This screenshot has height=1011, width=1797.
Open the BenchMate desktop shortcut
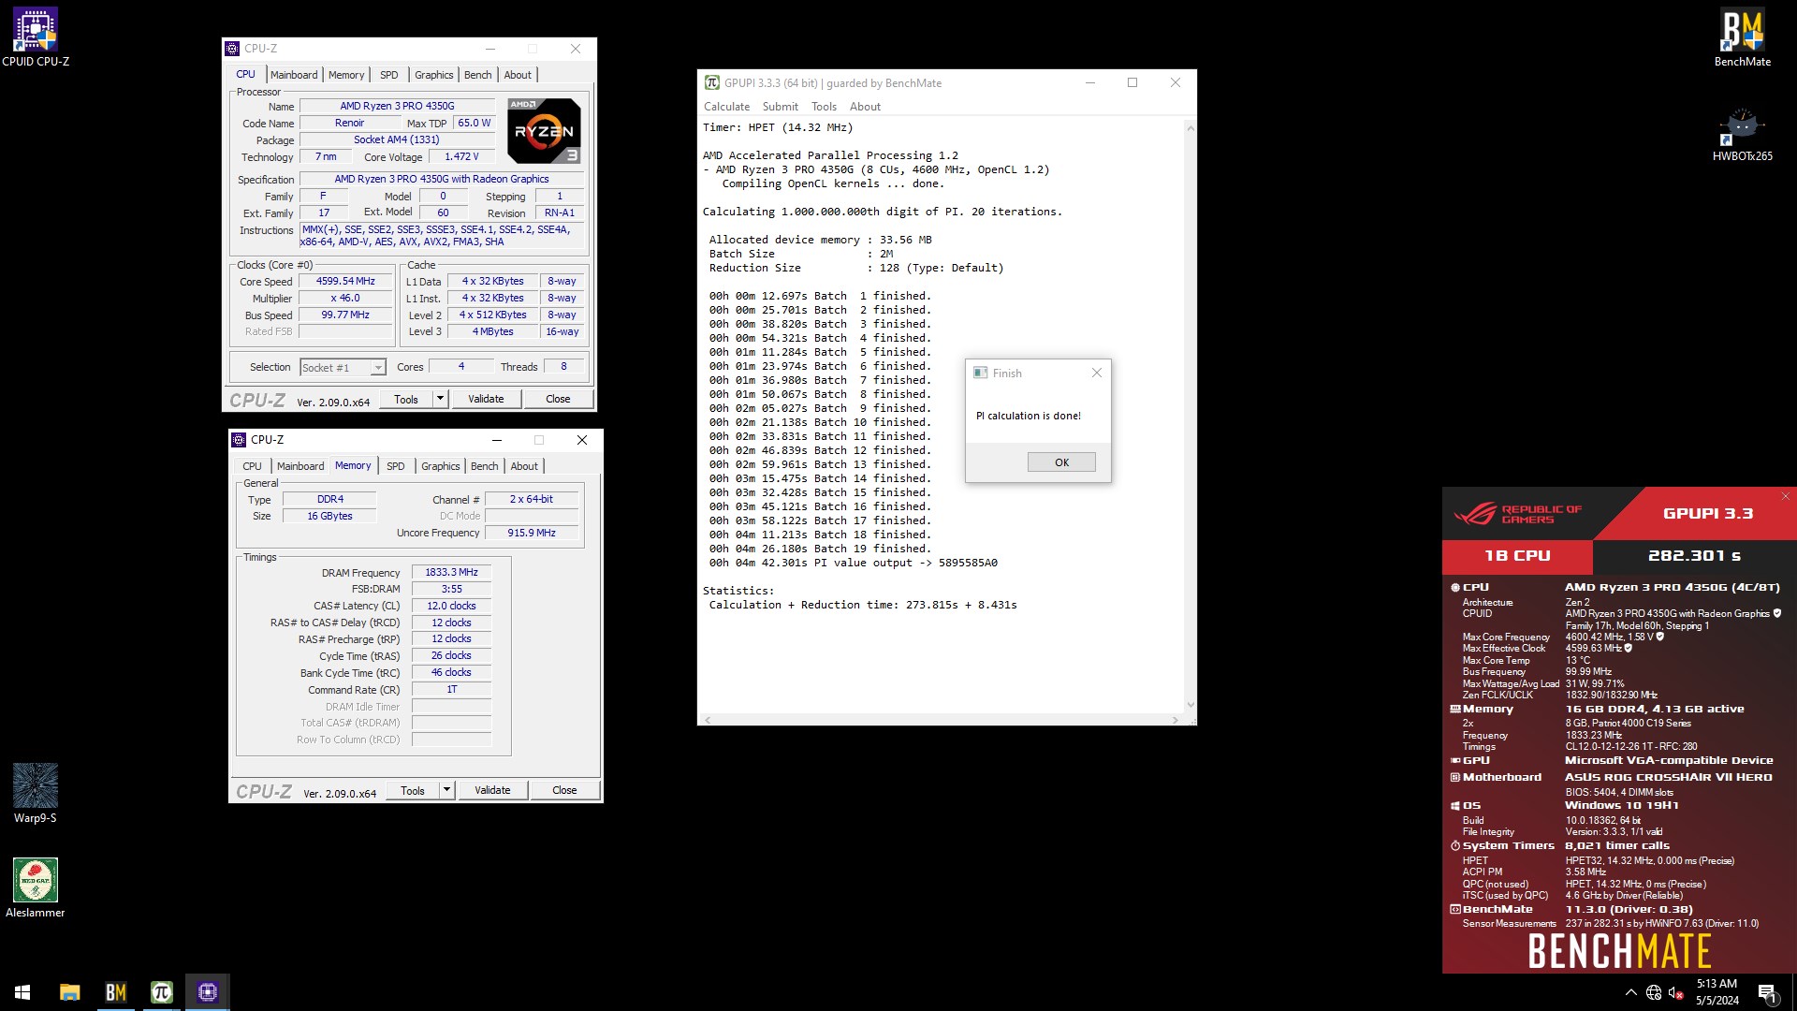click(1742, 37)
